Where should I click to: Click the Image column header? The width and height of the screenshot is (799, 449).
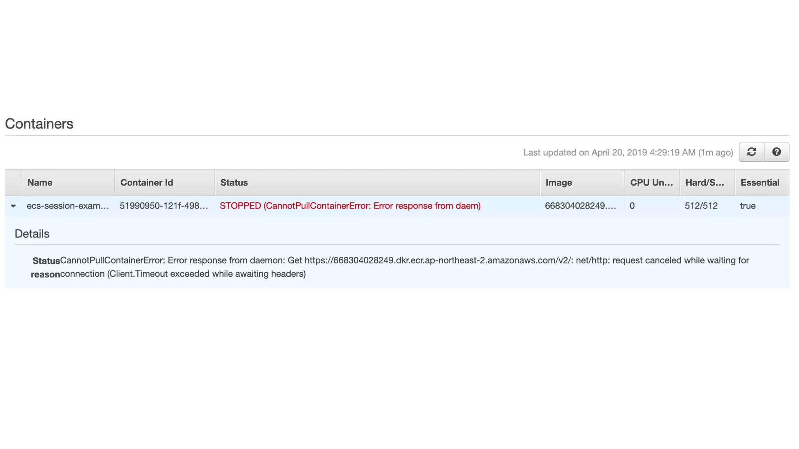[x=559, y=182]
